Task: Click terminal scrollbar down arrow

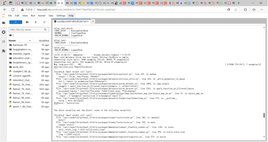Action: pyautogui.click(x=264, y=137)
